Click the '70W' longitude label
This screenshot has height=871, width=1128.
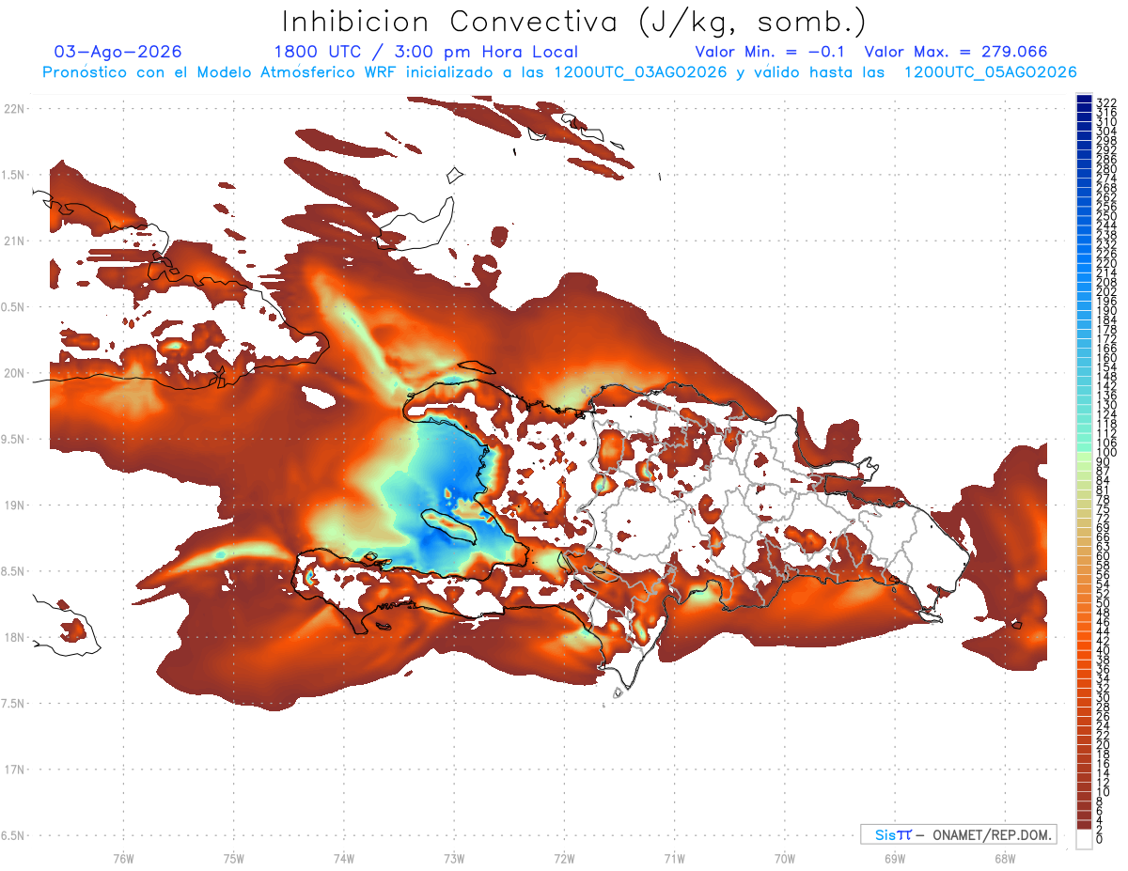[x=785, y=858]
